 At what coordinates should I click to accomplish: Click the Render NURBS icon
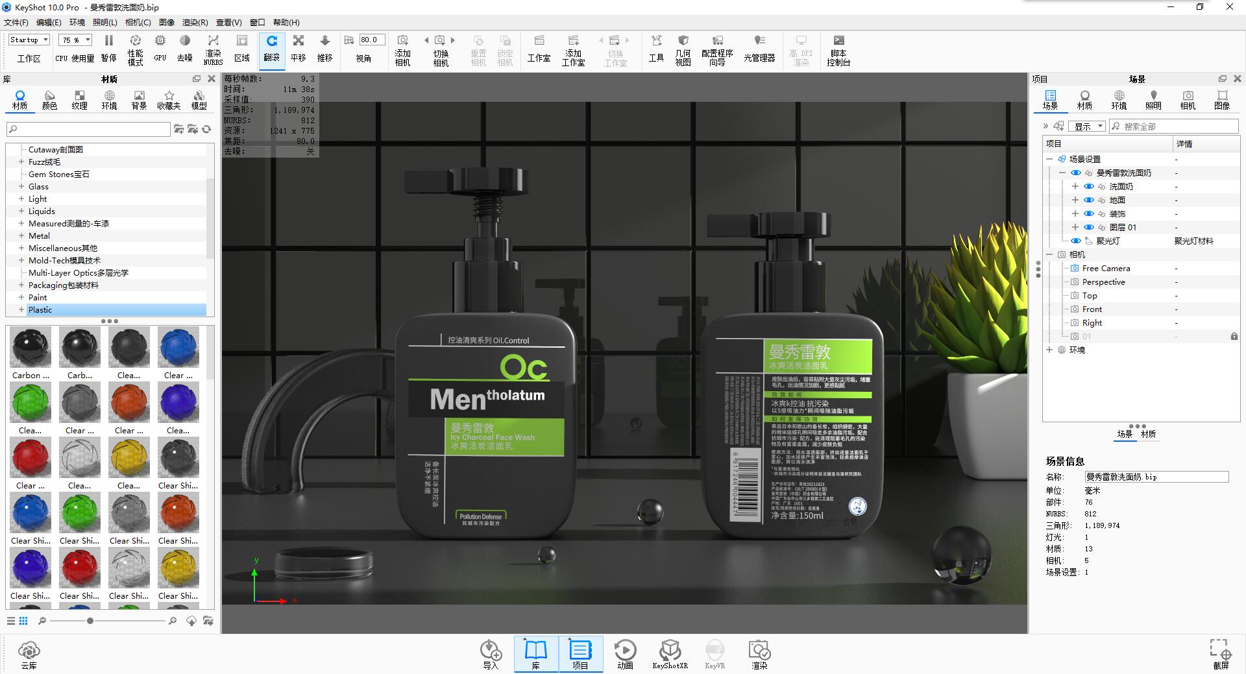tap(213, 50)
